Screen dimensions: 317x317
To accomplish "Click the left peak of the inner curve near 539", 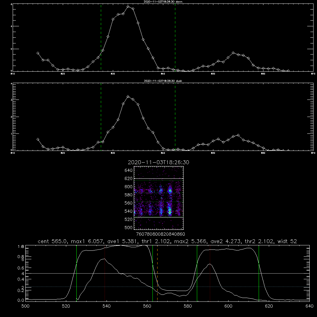I will click(x=105, y=259).
